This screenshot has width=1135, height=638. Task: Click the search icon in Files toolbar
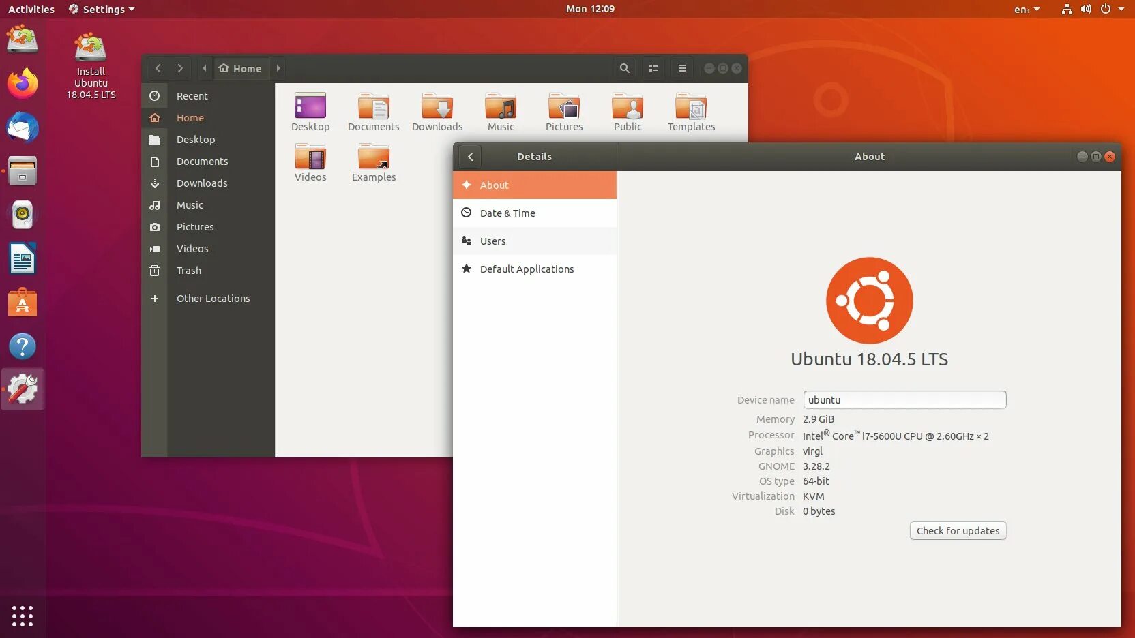pyautogui.click(x=624, y=68)
